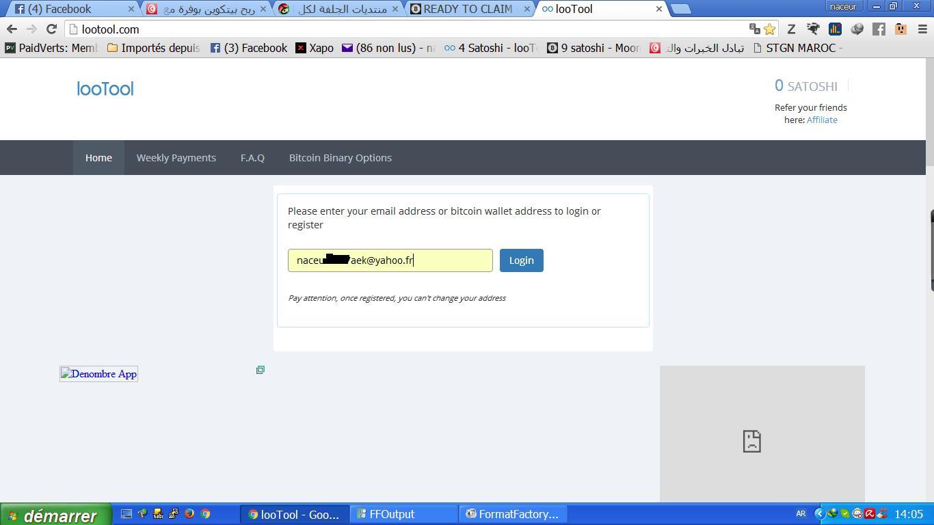
Task: Switch to FormatFactory taskbar window
Action: 513,514
